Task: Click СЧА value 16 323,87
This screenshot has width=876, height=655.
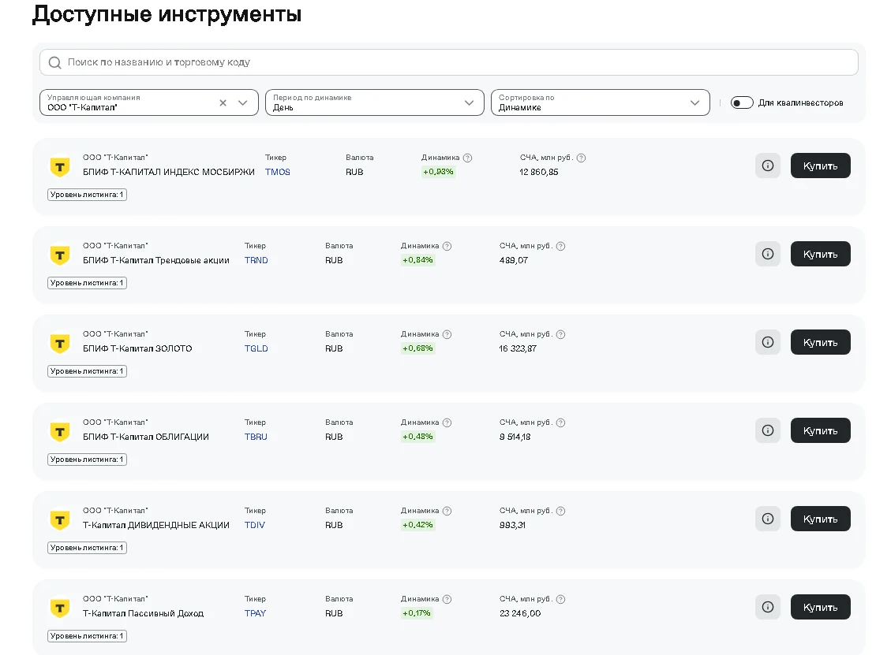Action: click(518, 348)
